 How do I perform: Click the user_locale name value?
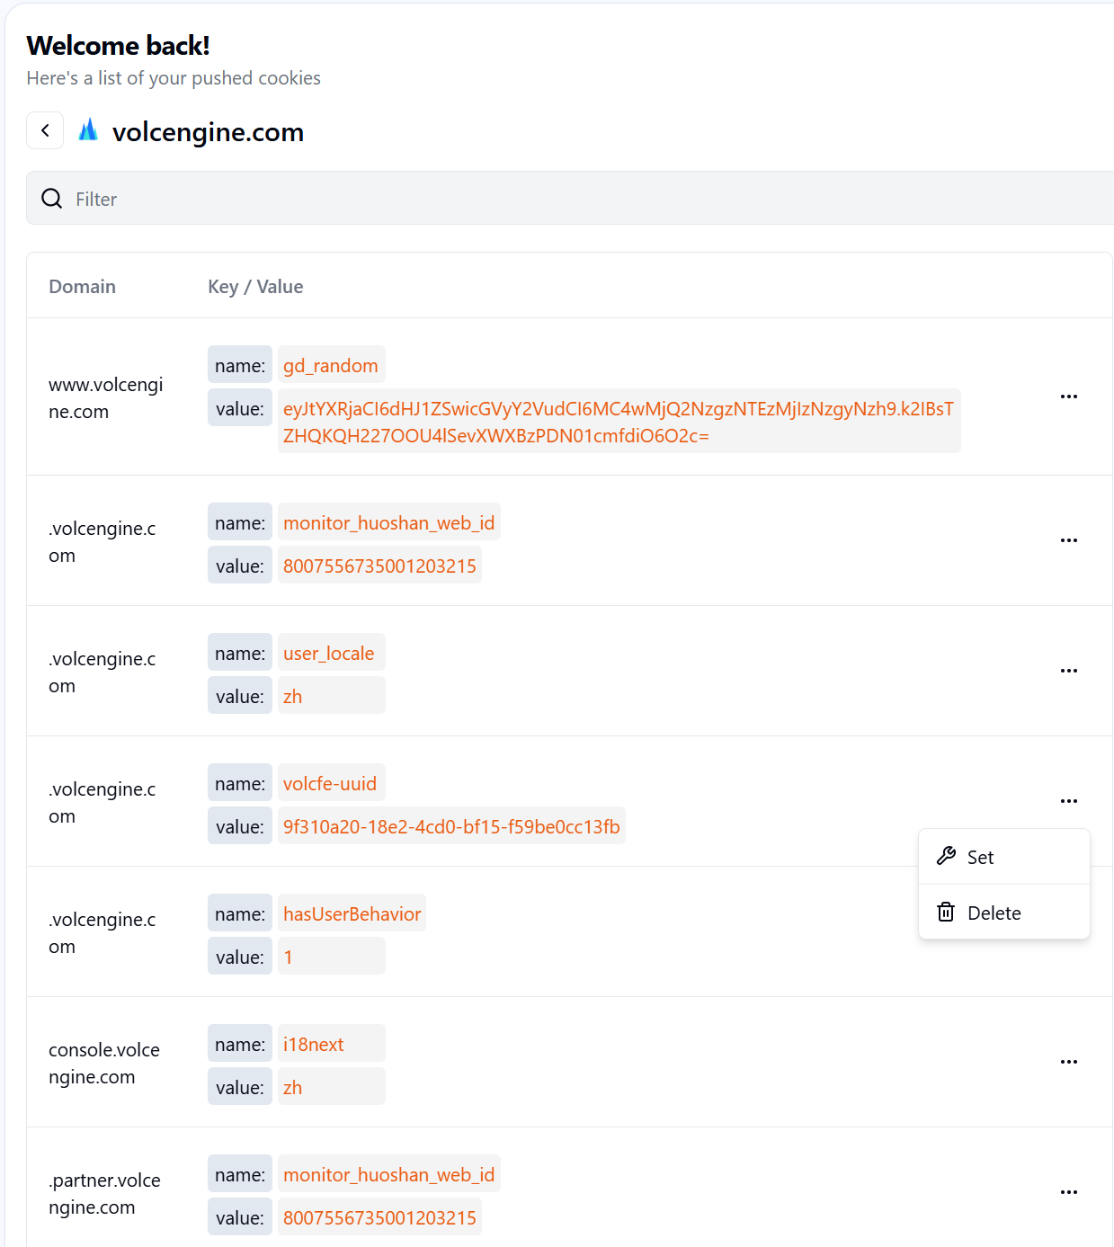[x=329, y=653]
